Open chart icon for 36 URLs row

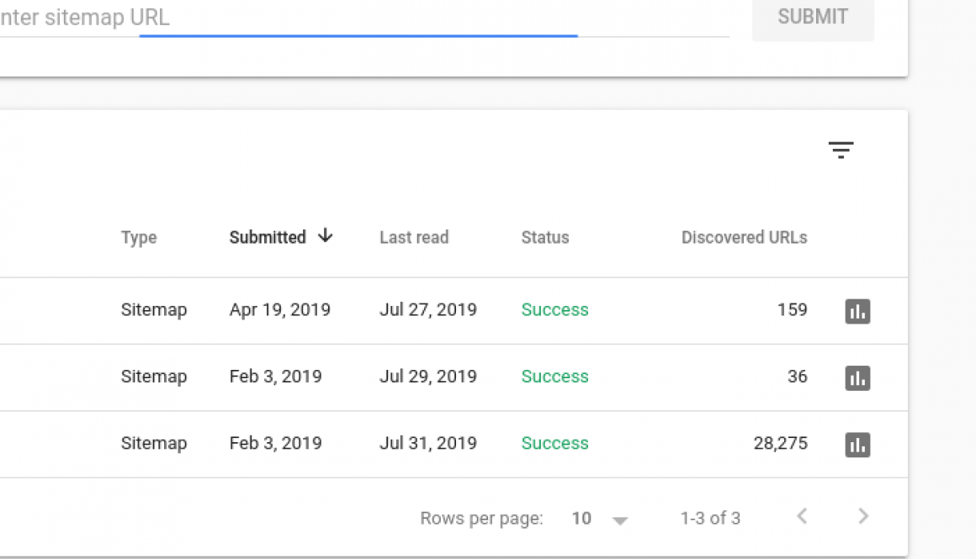tap(857, 377)
